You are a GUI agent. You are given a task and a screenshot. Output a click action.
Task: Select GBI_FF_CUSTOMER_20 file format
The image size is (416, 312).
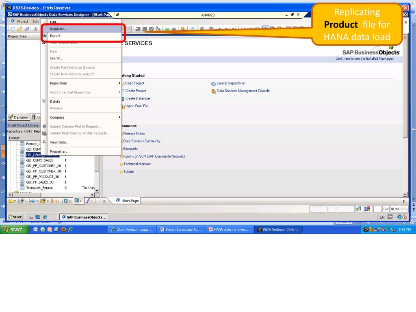[43, 166]
